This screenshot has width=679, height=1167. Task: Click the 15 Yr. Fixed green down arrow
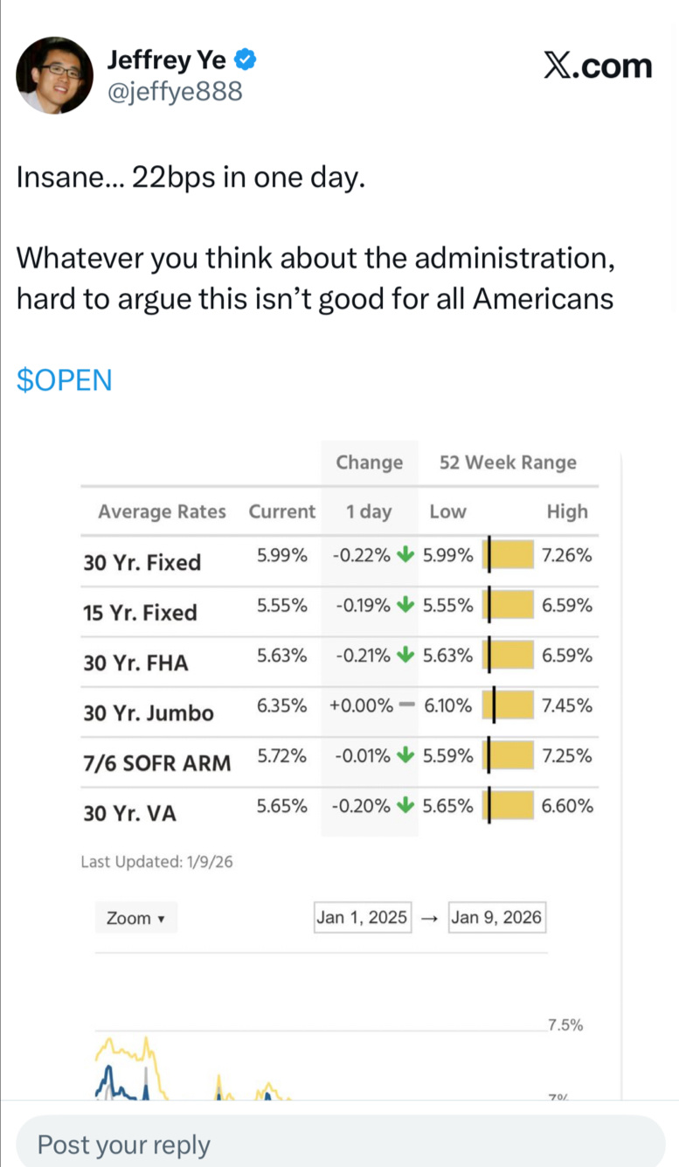tap(405, 605)
